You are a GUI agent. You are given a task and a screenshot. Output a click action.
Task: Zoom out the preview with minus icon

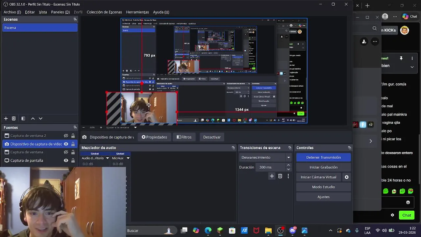tap(83, 127)
